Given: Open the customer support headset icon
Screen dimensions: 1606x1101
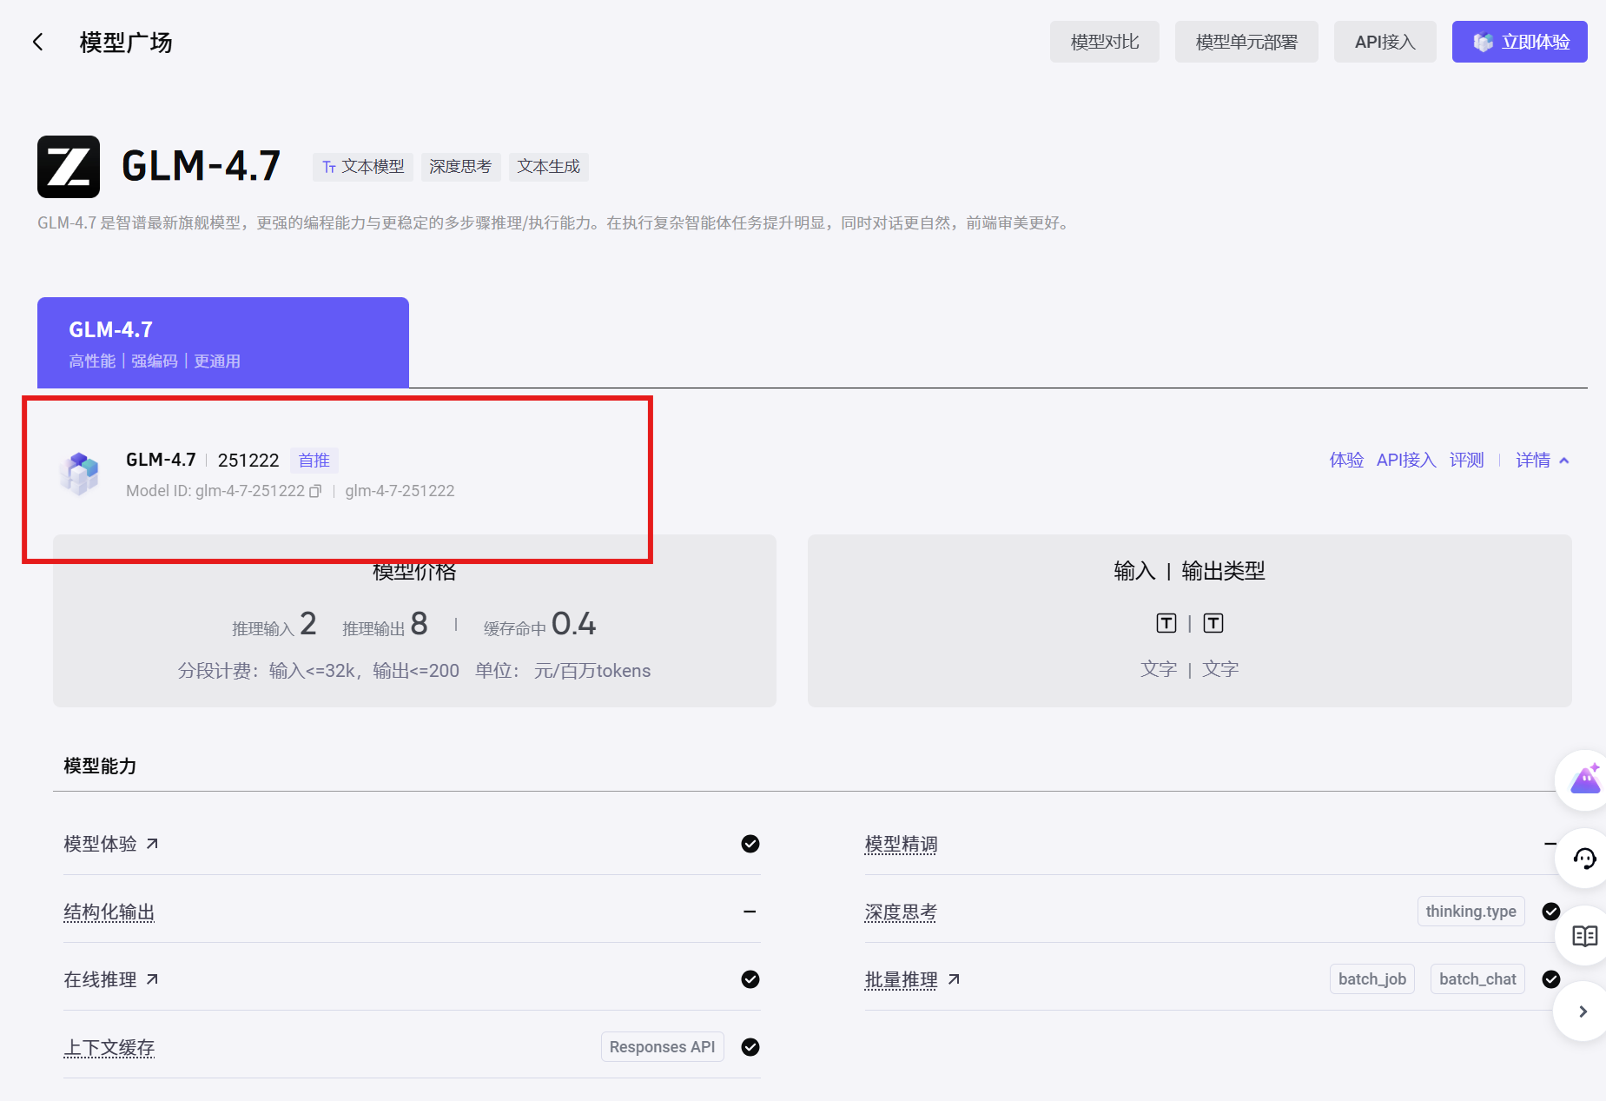Looking at the screenshot, I should [x=1585, y=859].
